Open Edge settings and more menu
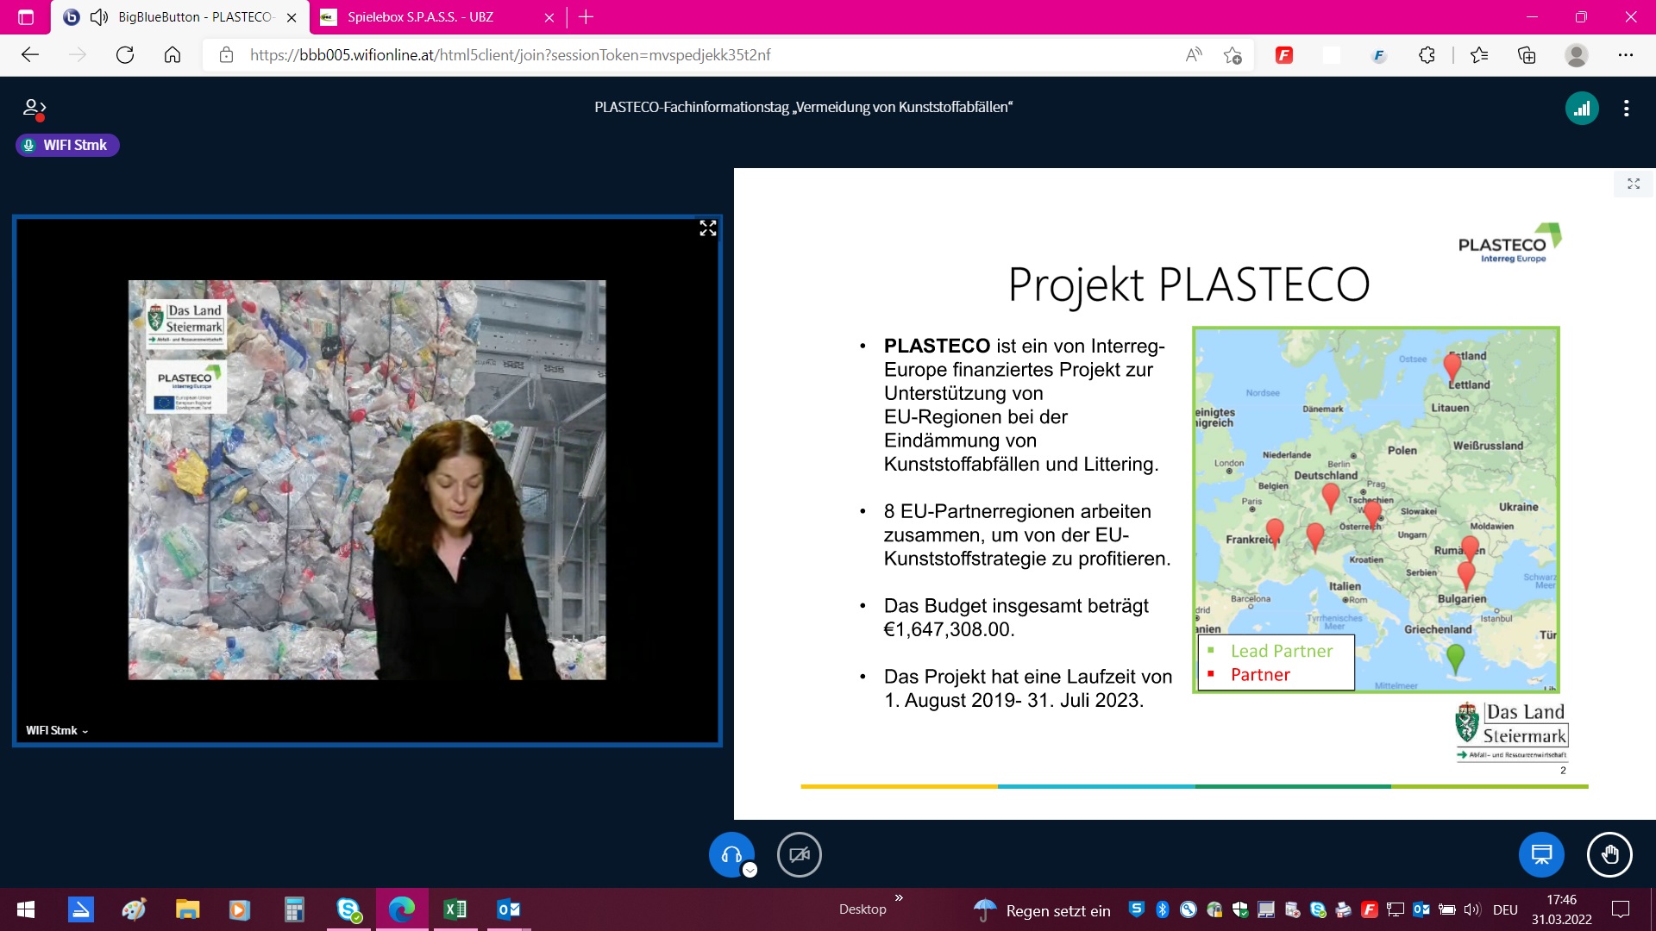 (1626, 55)
